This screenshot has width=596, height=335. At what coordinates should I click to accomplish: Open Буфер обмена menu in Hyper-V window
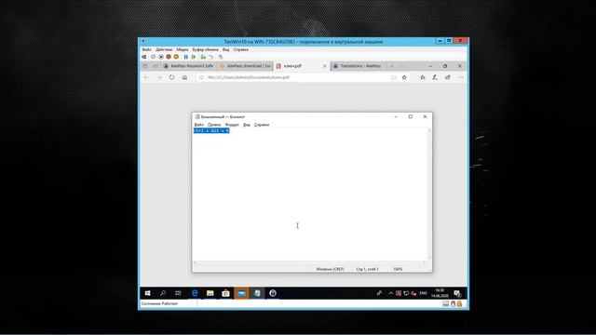(x=205, y=49)
